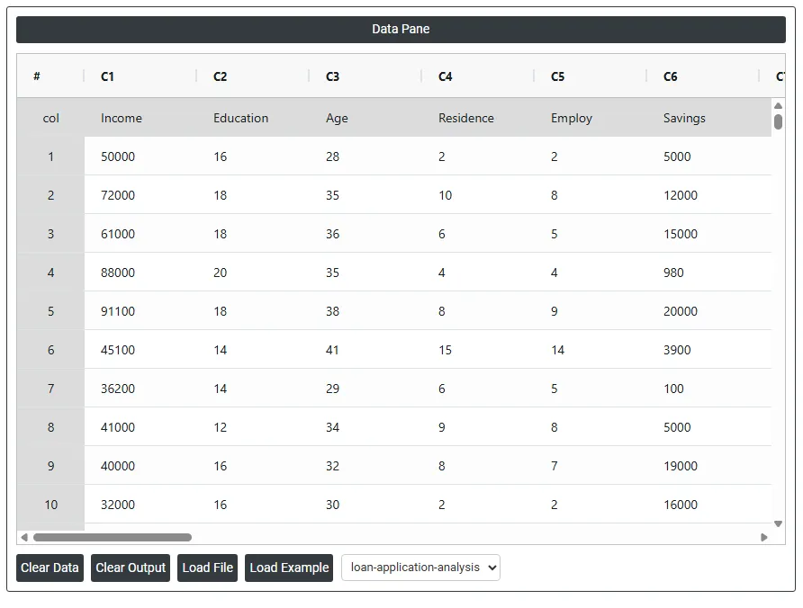Select row number 10
Screen dimensions: 803x608
[x=50, y=505]
